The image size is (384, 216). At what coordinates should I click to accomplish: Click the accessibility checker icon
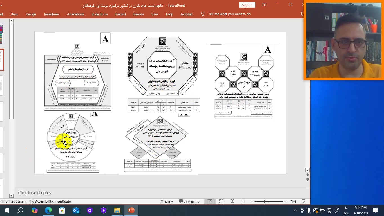32,201
